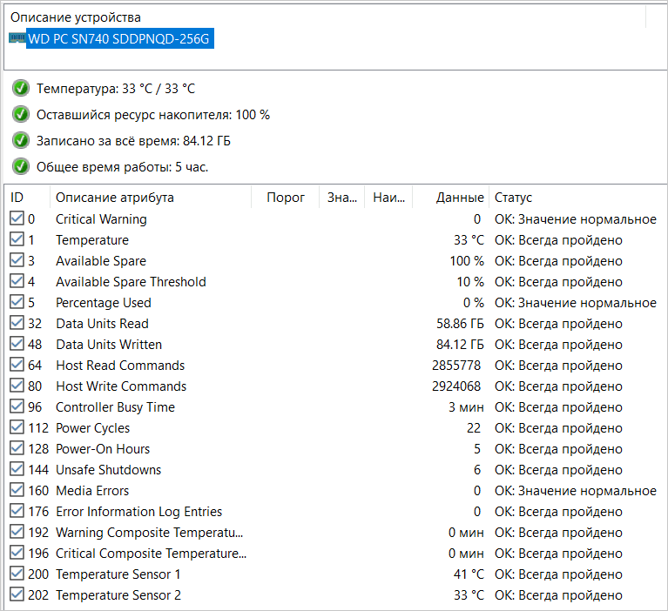Image resolution: width=668 pixels, height=611 pixels.
Task: Toggle the Media Errors checkbox
Action: (17, 490)
